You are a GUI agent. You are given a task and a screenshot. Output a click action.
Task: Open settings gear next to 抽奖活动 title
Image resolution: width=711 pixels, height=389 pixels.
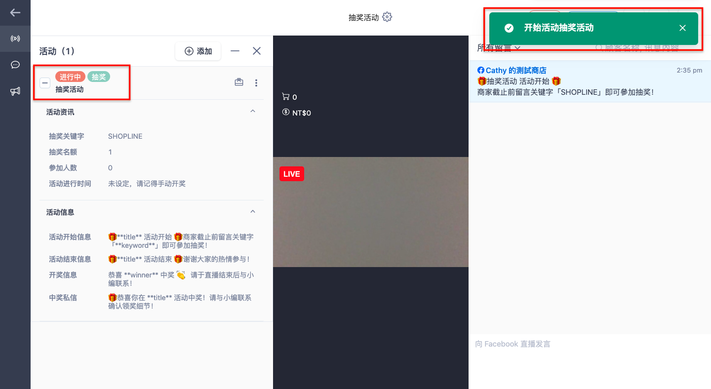tap(387, 17)
